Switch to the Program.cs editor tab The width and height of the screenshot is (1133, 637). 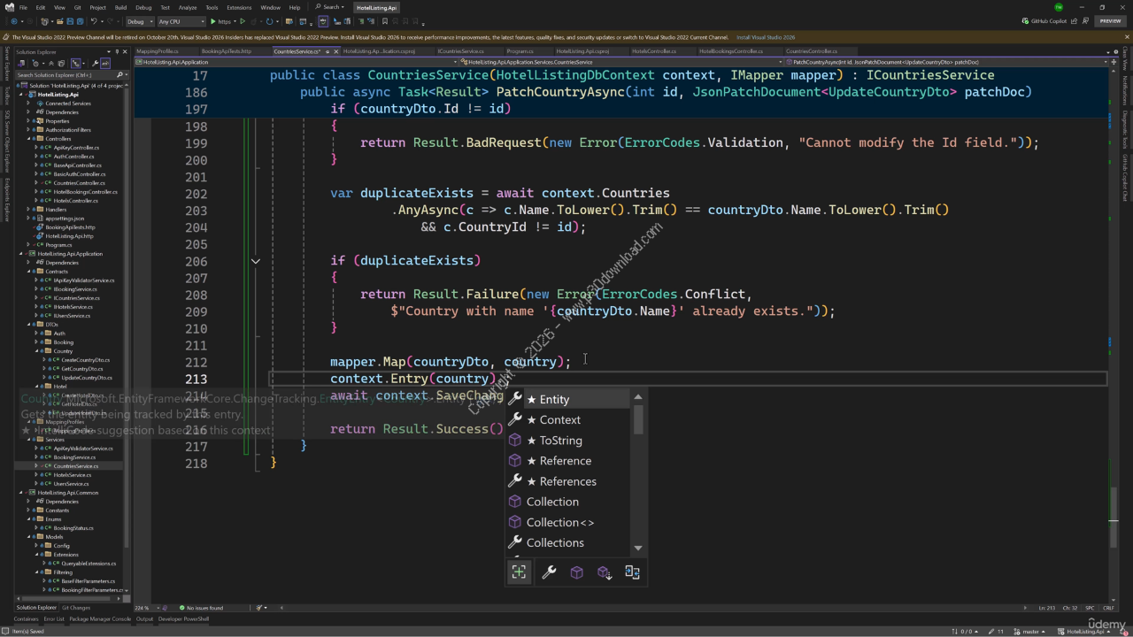520,51
